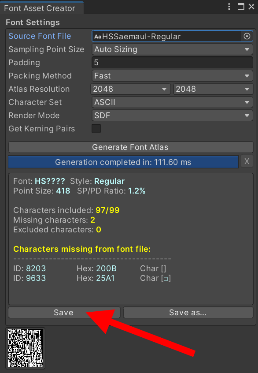Click the Save as... button
Screen dimensions: 258x373
pos(188,313)
